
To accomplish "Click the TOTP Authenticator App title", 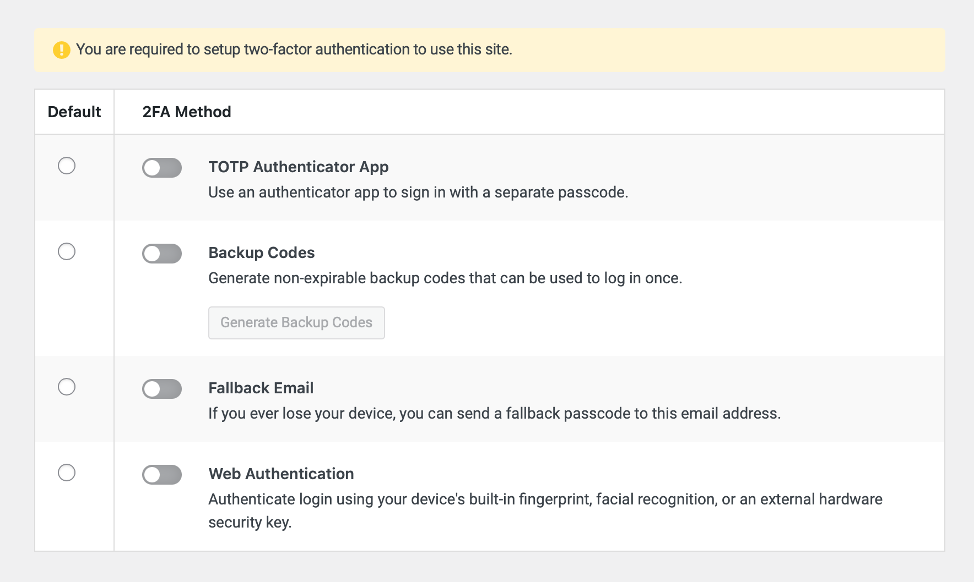I will pyautogui.click(x=298, y=167).
